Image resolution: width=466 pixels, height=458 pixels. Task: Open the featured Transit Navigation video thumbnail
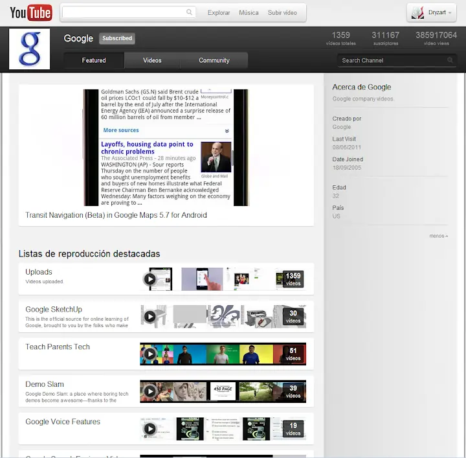point(166,148)
